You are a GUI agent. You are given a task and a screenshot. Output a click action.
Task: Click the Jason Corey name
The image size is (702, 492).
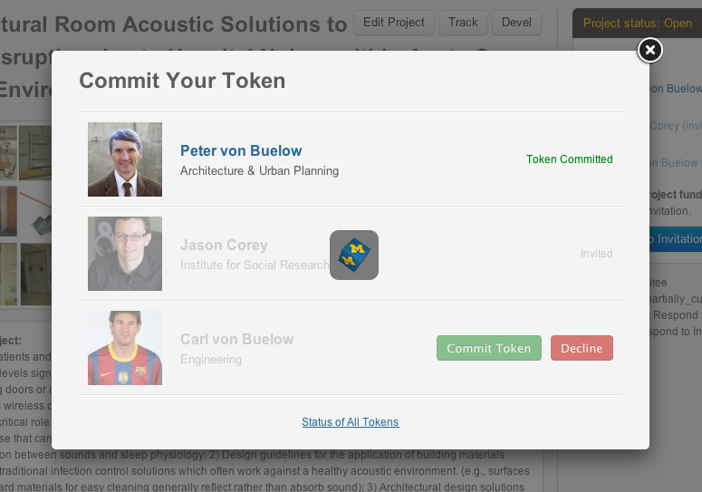coord(224,245)
